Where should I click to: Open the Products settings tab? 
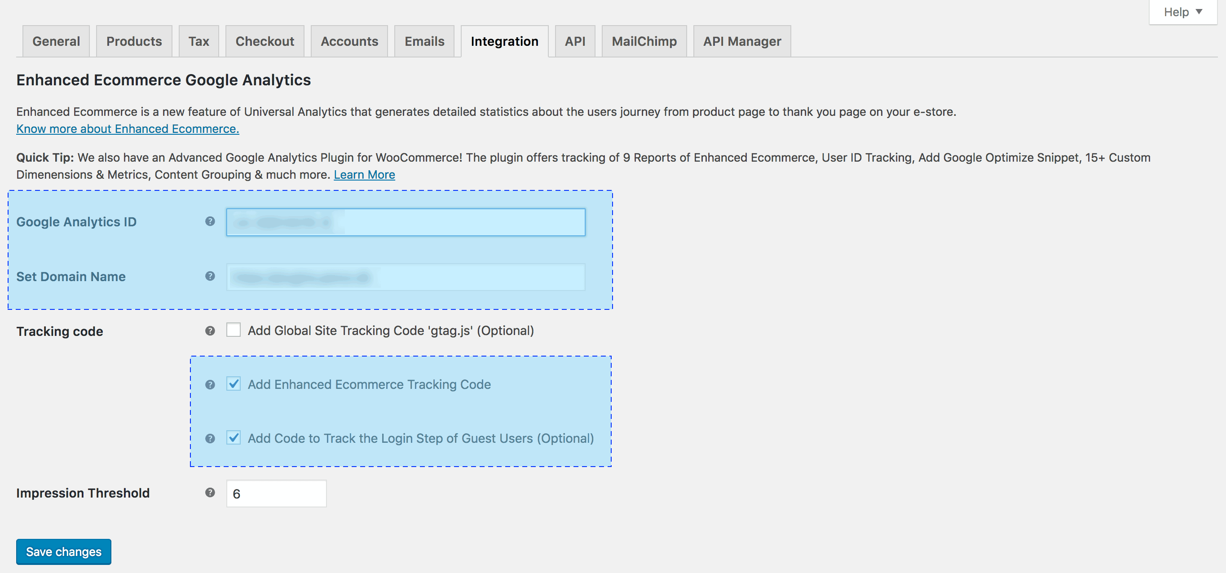tap(134, 41)
